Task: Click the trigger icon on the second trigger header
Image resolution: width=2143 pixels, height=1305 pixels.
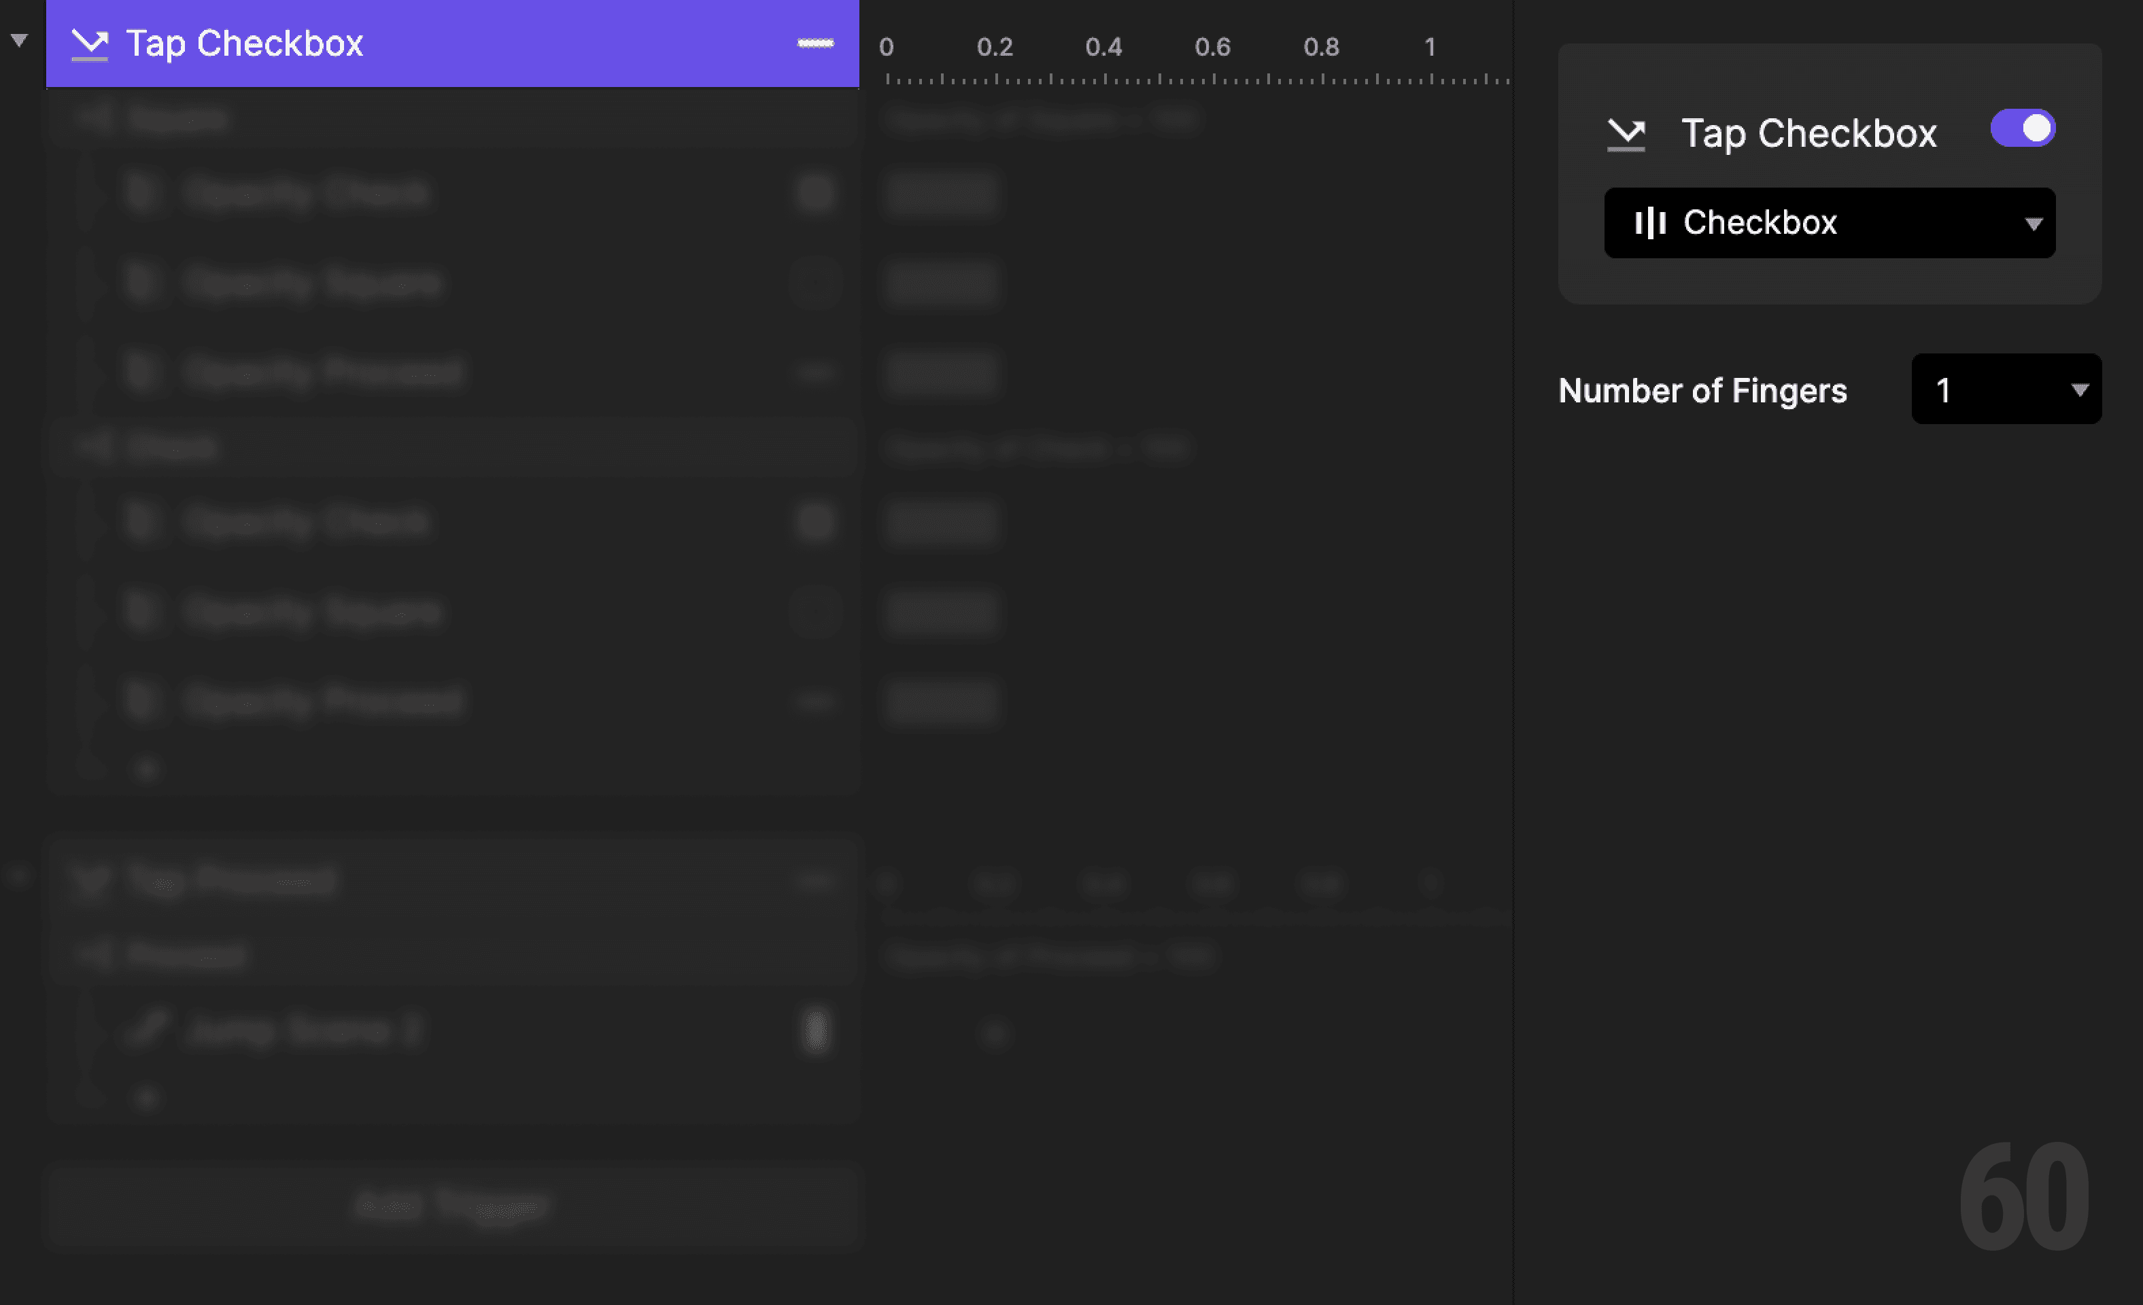Action: (90, 880)
